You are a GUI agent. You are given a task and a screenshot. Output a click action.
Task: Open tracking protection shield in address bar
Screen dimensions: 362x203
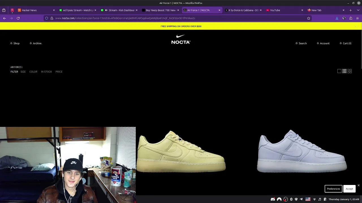[x=47, y=18]
